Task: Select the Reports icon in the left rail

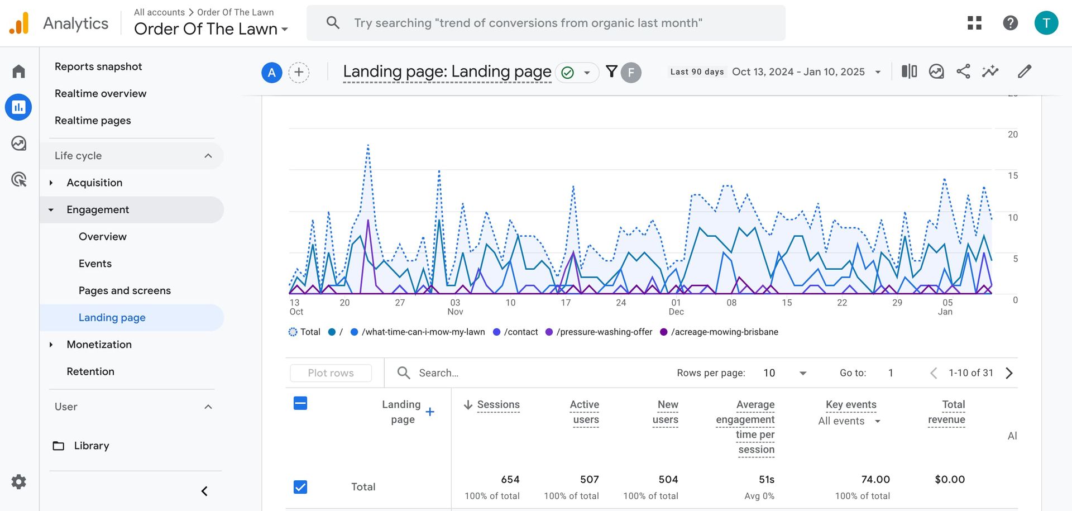Action: coord(18,107)
